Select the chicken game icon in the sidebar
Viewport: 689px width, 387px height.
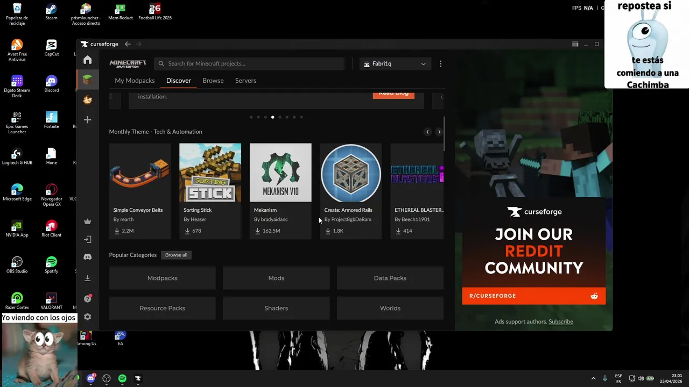(87, 100)
